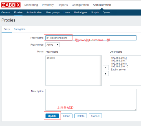Open the Configuration menu
The image size is (141, 126).
[x=80, y=5]
